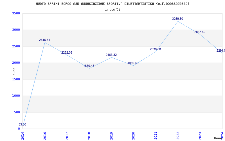Select the 1916.45 data label
The width and height of the screenshot is (225, 141).
coord(133,63)
